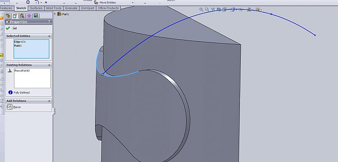Viewport: 338px width, 162px height.
Task: Click the Polygon tool icon
Action: (28, 2)
